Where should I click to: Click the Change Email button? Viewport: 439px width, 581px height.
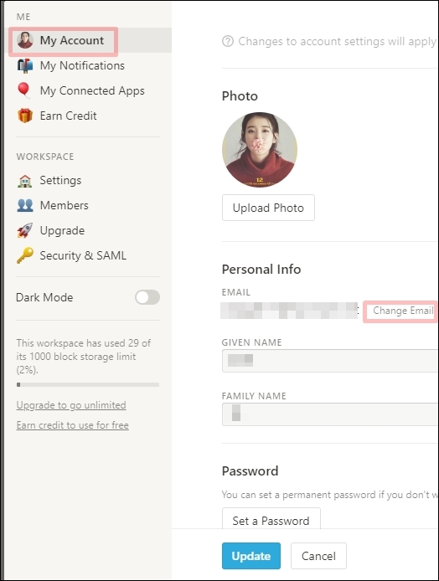pos(402,311)
